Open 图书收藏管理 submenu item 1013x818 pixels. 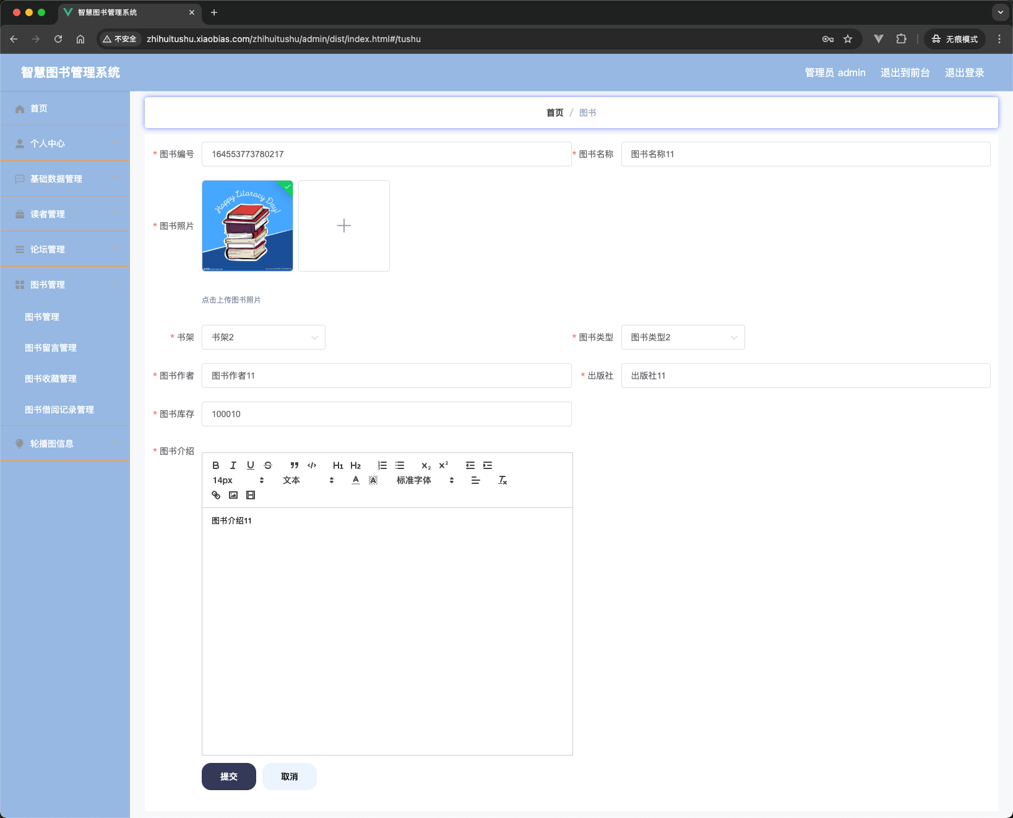(65, 379)
